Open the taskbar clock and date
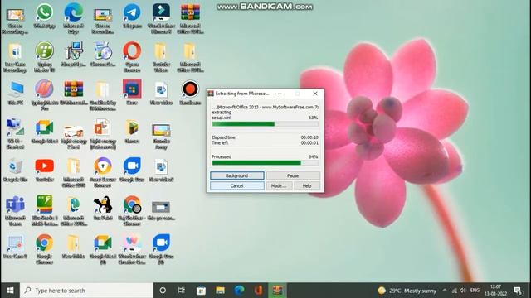This screenshot has width=531, height=298. [x=495, y=291]
